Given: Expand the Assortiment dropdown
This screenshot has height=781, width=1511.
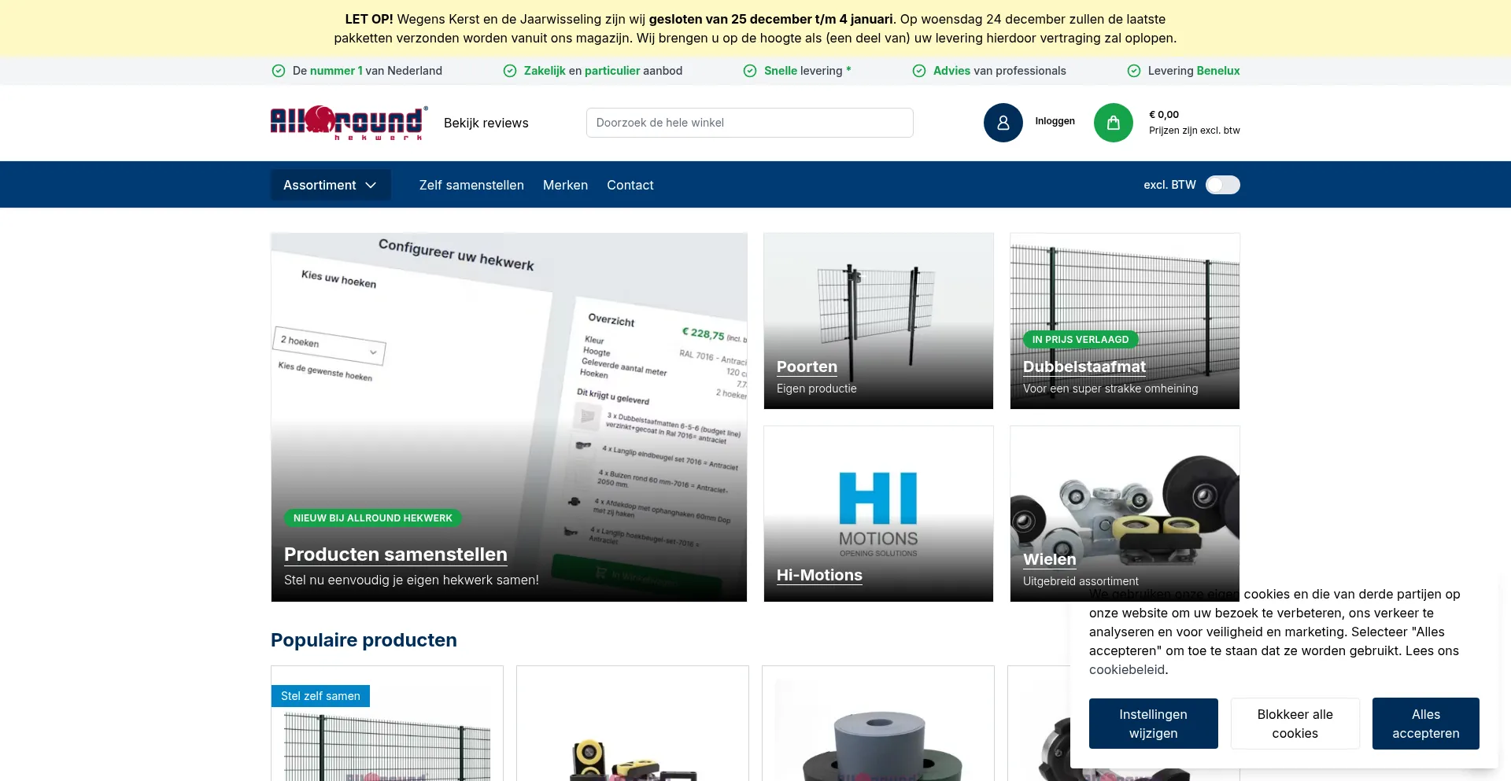Looking at the screenshot, I should (x=330, y=185).
